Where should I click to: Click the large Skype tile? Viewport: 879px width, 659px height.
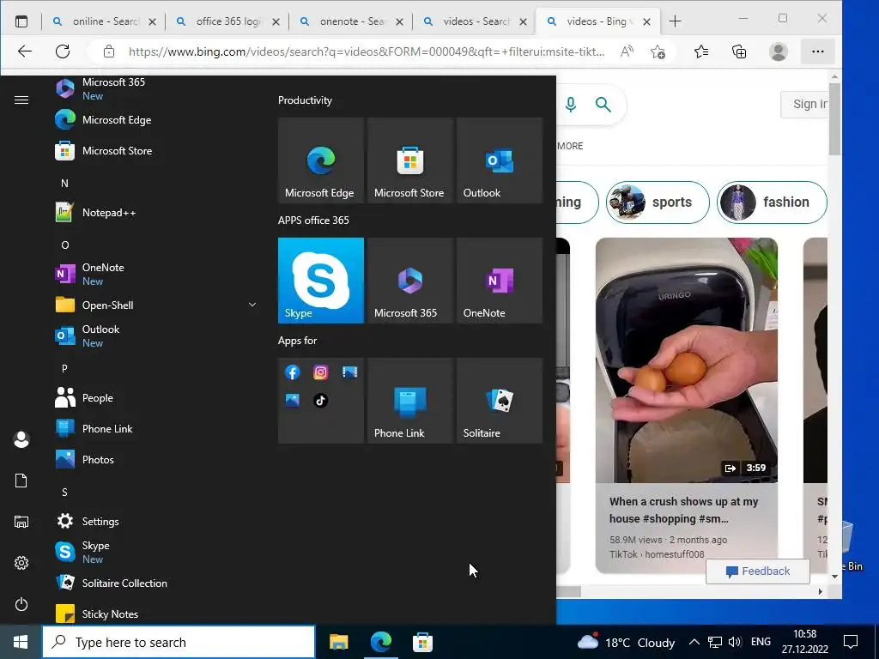tap(321, 281)
